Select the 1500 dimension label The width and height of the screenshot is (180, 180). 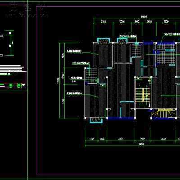pyautogui.click(x=102, y=139)
